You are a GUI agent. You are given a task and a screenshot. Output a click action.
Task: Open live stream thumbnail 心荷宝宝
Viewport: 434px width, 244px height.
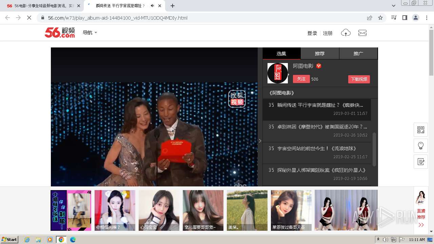159,210
